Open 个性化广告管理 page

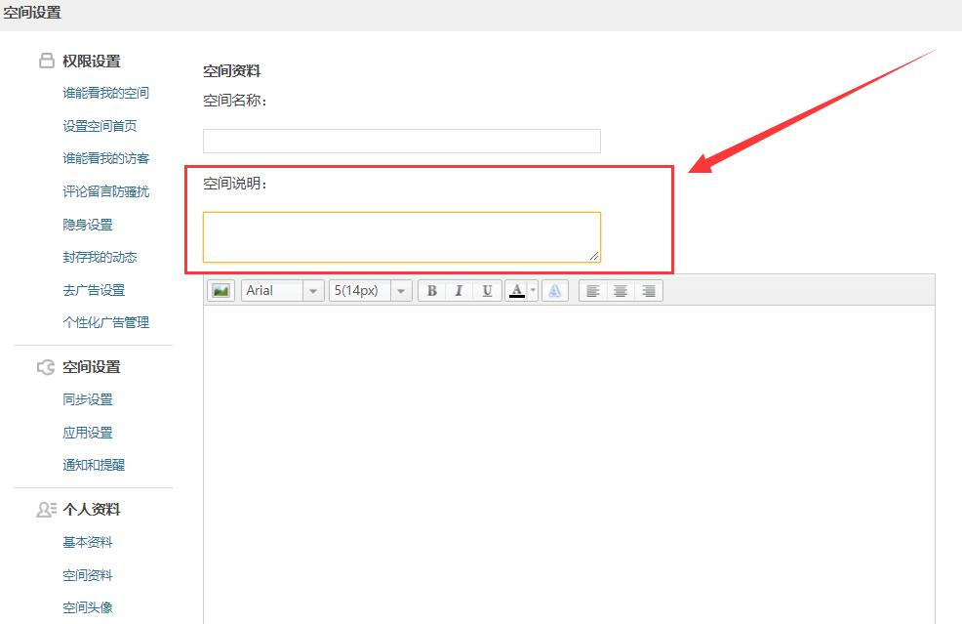tap(105, 322)
